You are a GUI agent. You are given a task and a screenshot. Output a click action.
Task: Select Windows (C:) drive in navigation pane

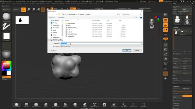click(56, 37)
